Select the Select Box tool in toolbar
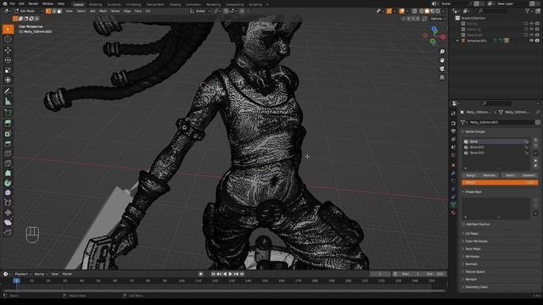 point(8,29)
